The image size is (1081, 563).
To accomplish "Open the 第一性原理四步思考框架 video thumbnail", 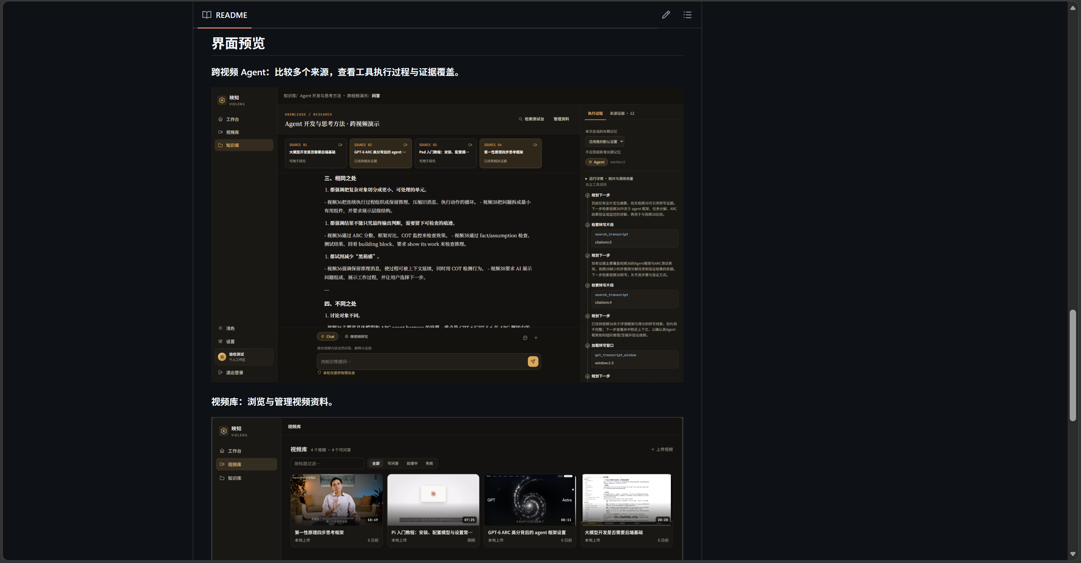I will point(336,499).
